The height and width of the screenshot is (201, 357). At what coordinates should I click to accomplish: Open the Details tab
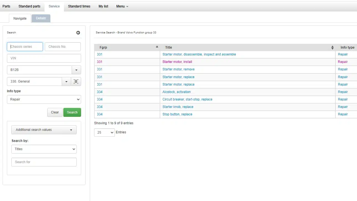[x=41, y=18]
